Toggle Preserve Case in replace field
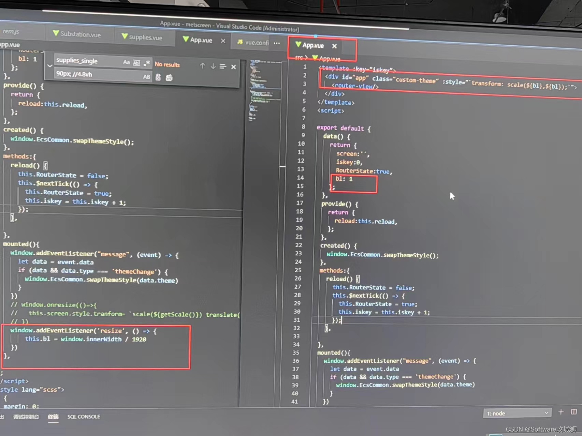The image size is (582, 436). pos(147,77)
